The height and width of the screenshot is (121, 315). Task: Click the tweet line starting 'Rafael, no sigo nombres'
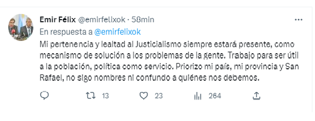(149, 78)
